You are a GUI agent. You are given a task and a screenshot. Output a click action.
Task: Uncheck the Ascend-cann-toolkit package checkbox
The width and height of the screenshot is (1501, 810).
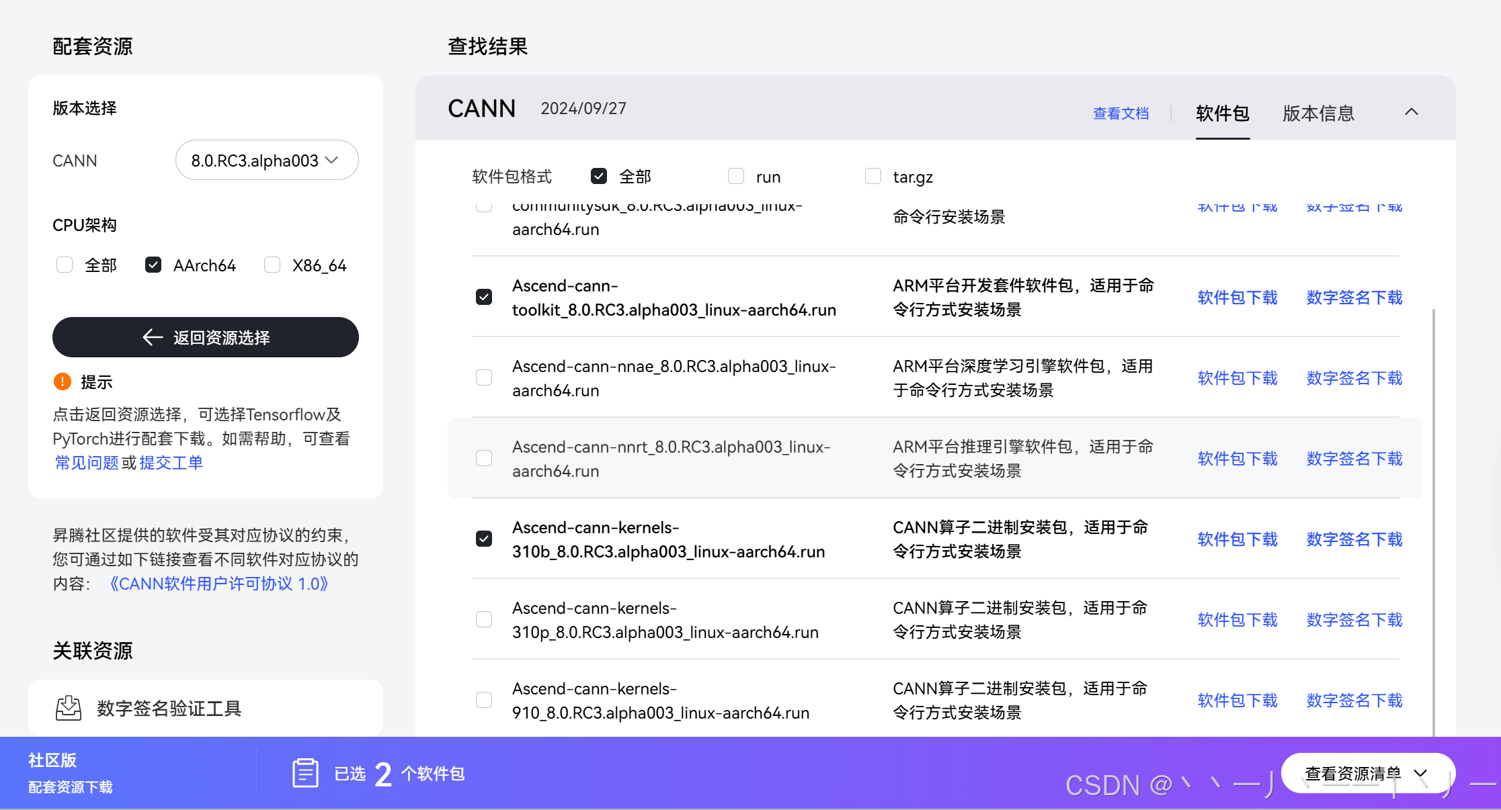484,297
